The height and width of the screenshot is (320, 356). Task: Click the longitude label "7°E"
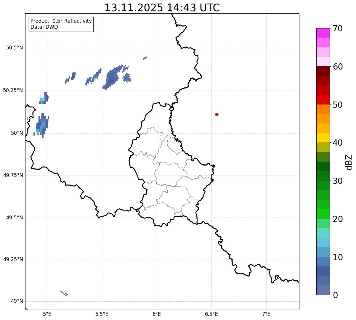point(266,314)
